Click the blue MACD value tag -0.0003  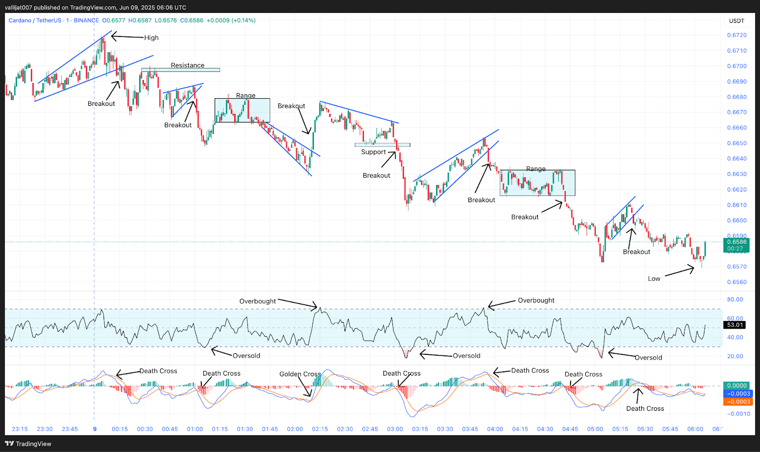[739, 394]
